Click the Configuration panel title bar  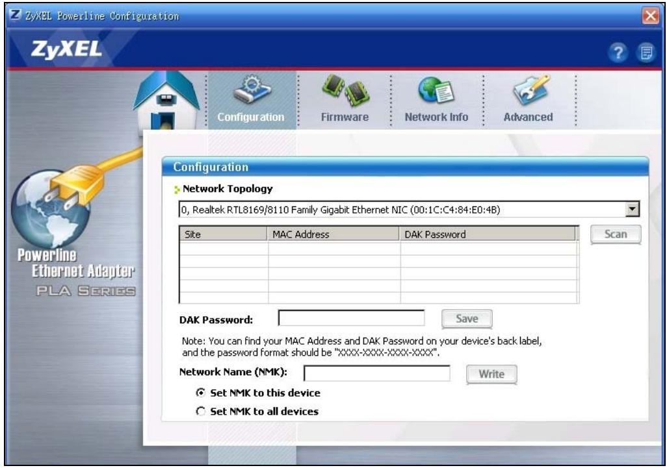tap(405, 167)
